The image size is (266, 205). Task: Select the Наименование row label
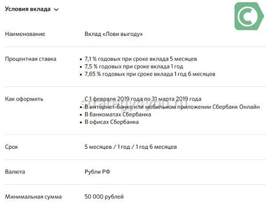(x=25, y=34)
